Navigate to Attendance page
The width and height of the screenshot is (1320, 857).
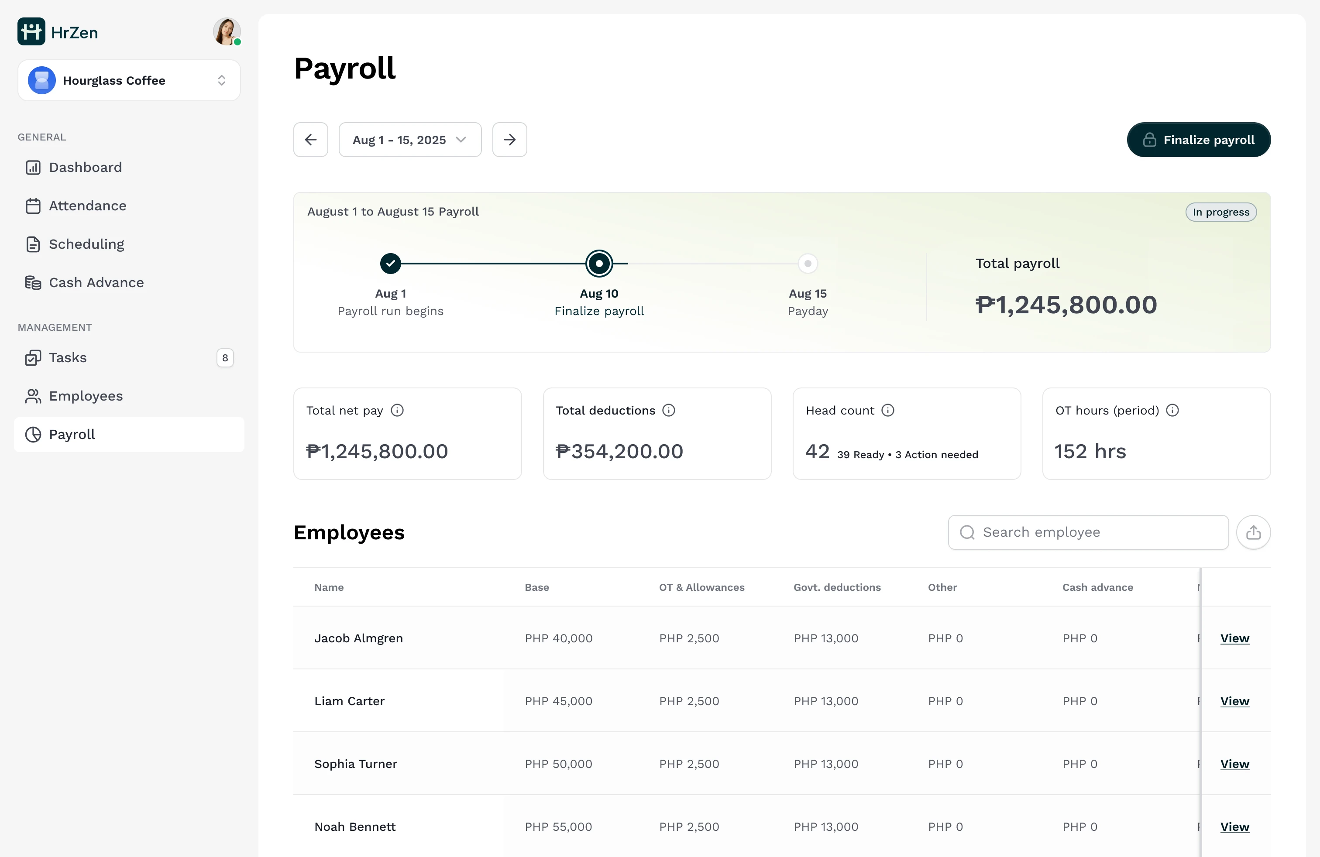click(x=87, y=206)
